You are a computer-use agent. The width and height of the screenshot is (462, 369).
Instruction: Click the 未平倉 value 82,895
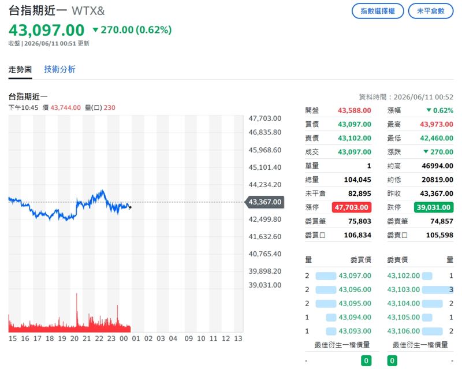pyautogui.click(x=359, y=193)
